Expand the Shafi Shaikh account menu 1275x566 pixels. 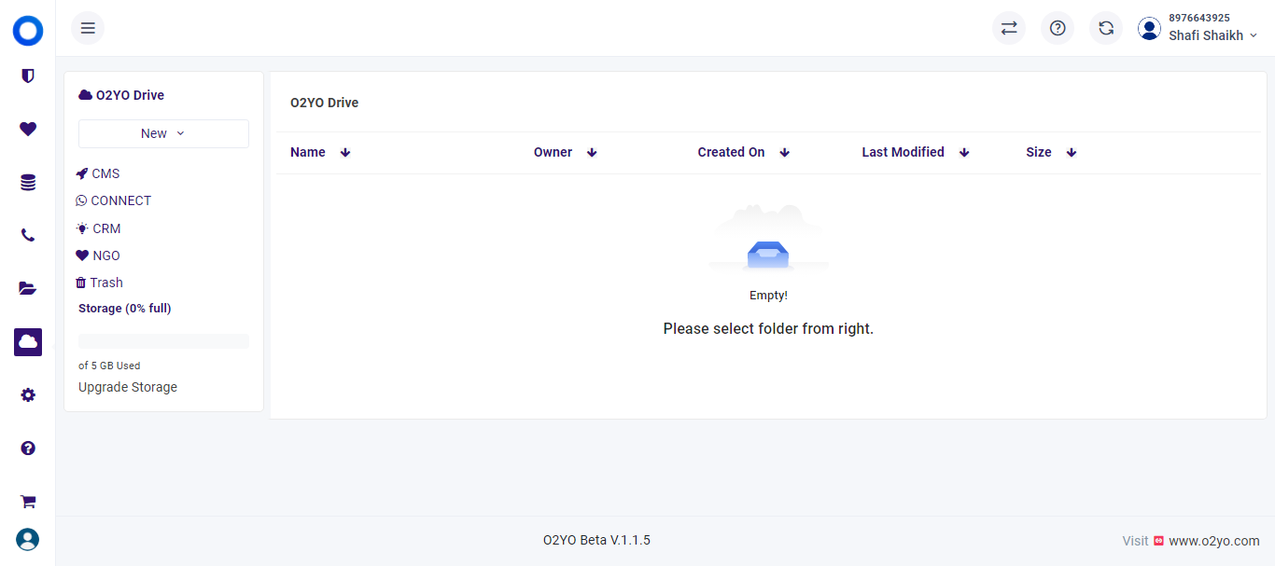tap(1212, 35)
